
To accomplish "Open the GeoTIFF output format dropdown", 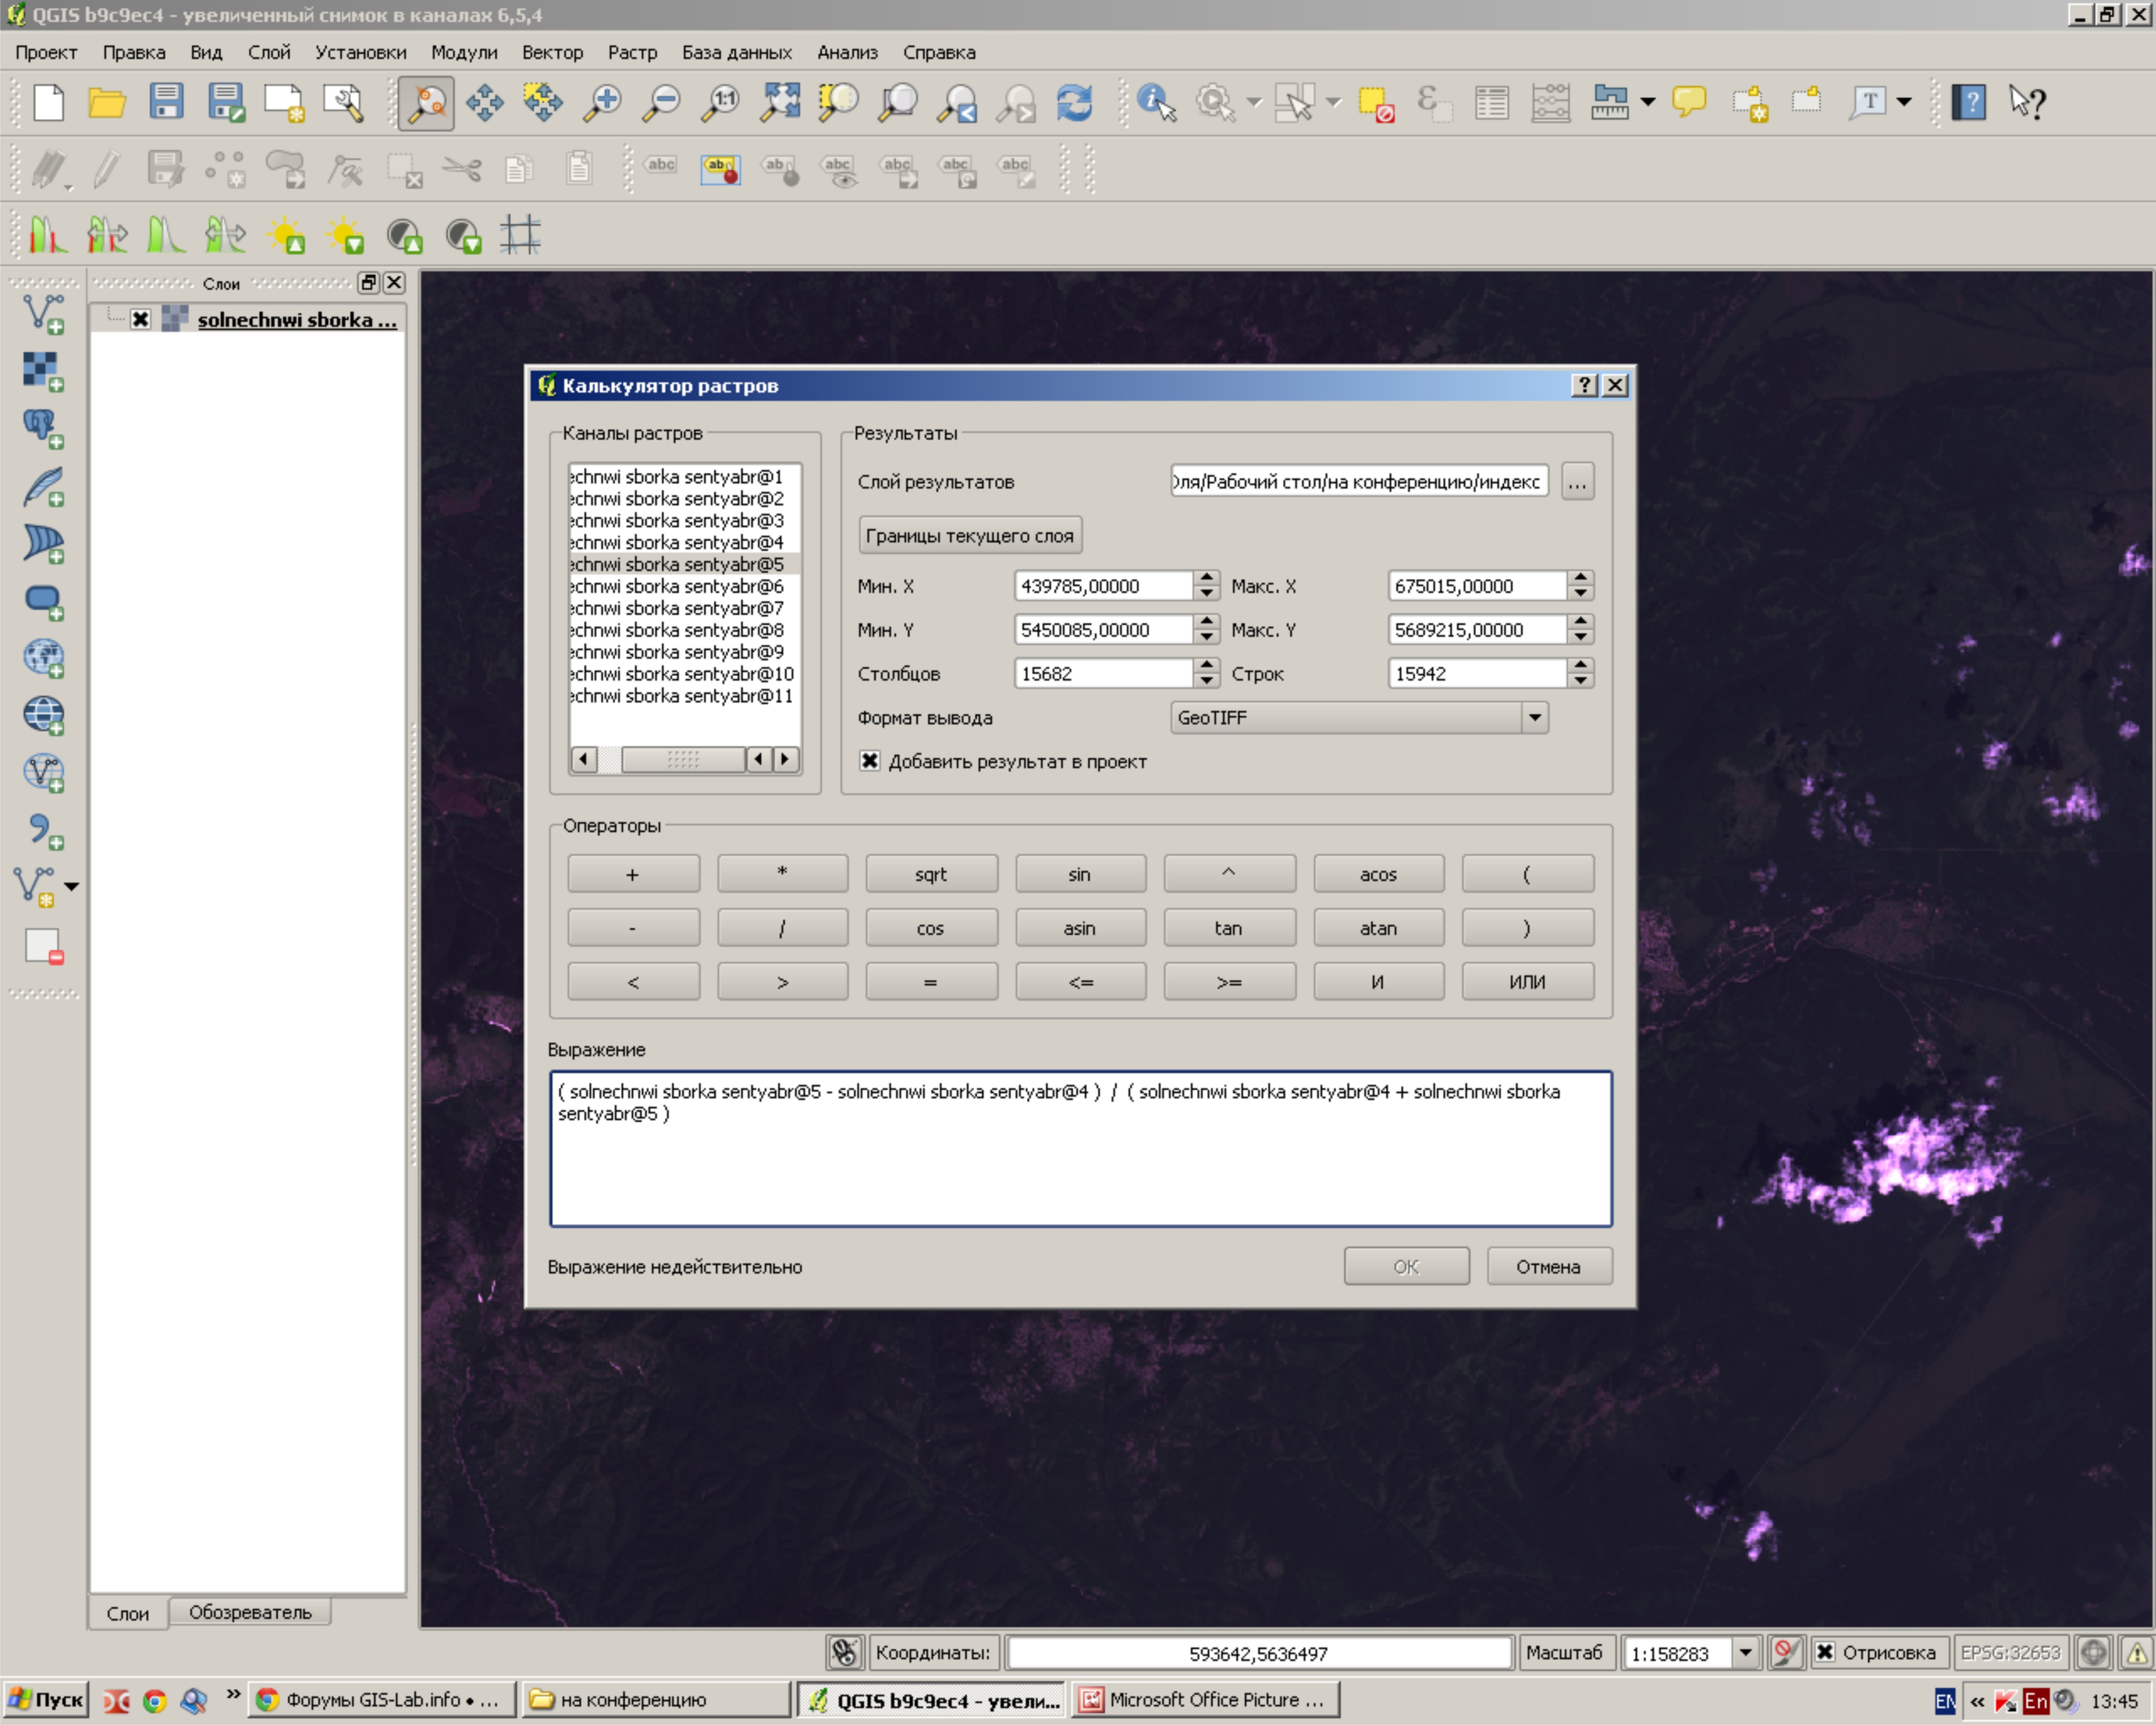I will pos(1534,717).
